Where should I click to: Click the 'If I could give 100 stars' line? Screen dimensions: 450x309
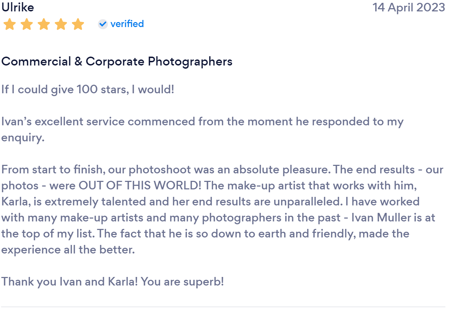tap(88, 89)
